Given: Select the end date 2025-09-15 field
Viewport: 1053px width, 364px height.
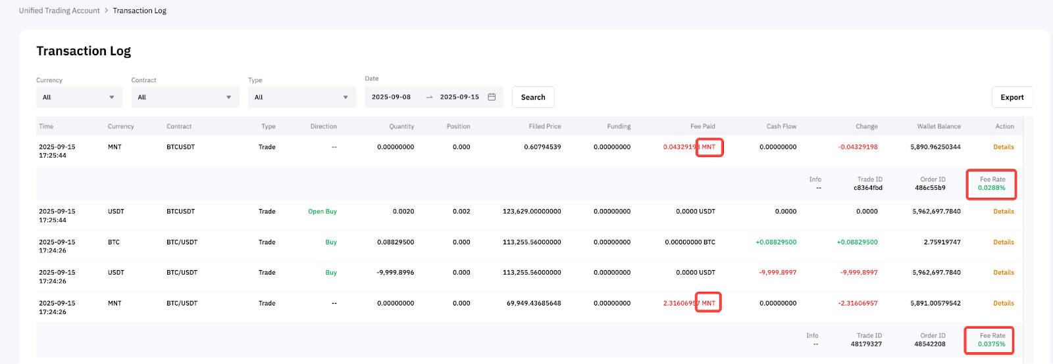Looking at the screenshot, I should pyautogui.click(x=459, y=97).
